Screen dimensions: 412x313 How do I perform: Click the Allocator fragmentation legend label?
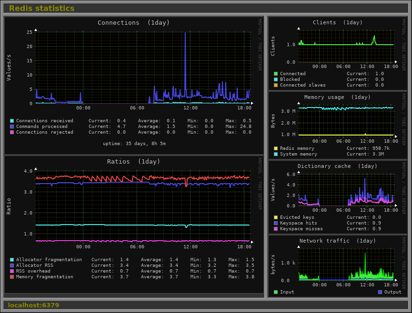49,260
